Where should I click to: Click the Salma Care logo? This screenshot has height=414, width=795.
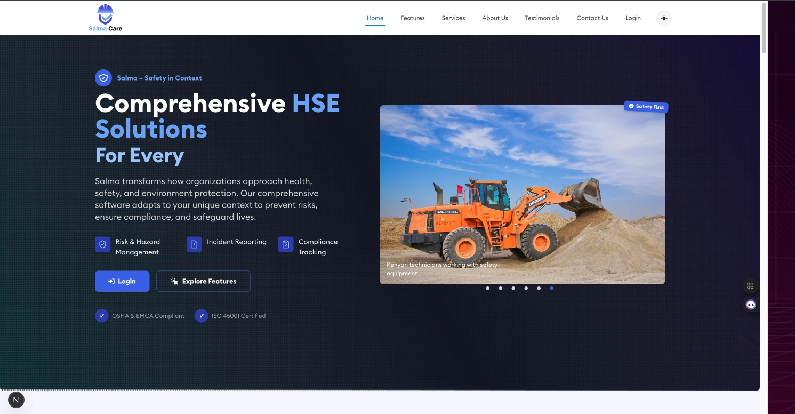click(106, 18)
